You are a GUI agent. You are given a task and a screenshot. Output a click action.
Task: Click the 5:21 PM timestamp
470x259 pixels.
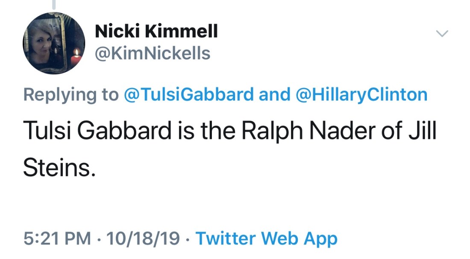coord(56,238)
